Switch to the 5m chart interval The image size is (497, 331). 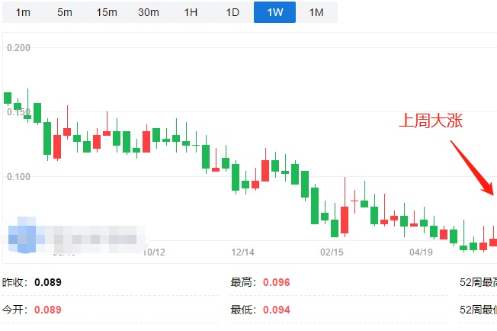65,12
